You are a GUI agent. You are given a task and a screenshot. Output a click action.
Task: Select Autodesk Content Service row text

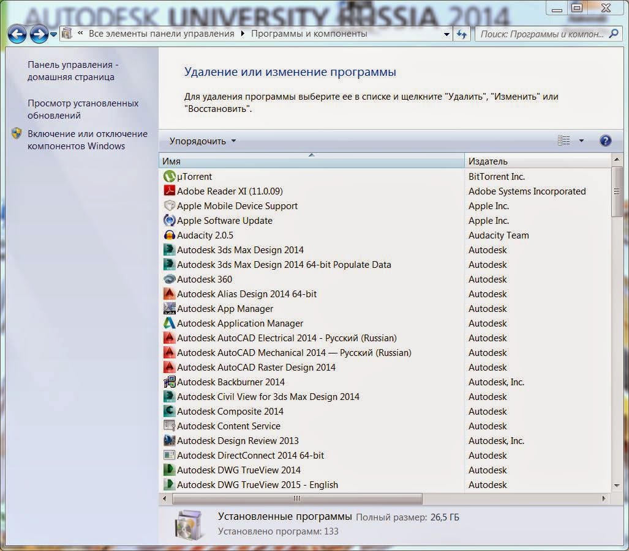[x=228, y=426]
